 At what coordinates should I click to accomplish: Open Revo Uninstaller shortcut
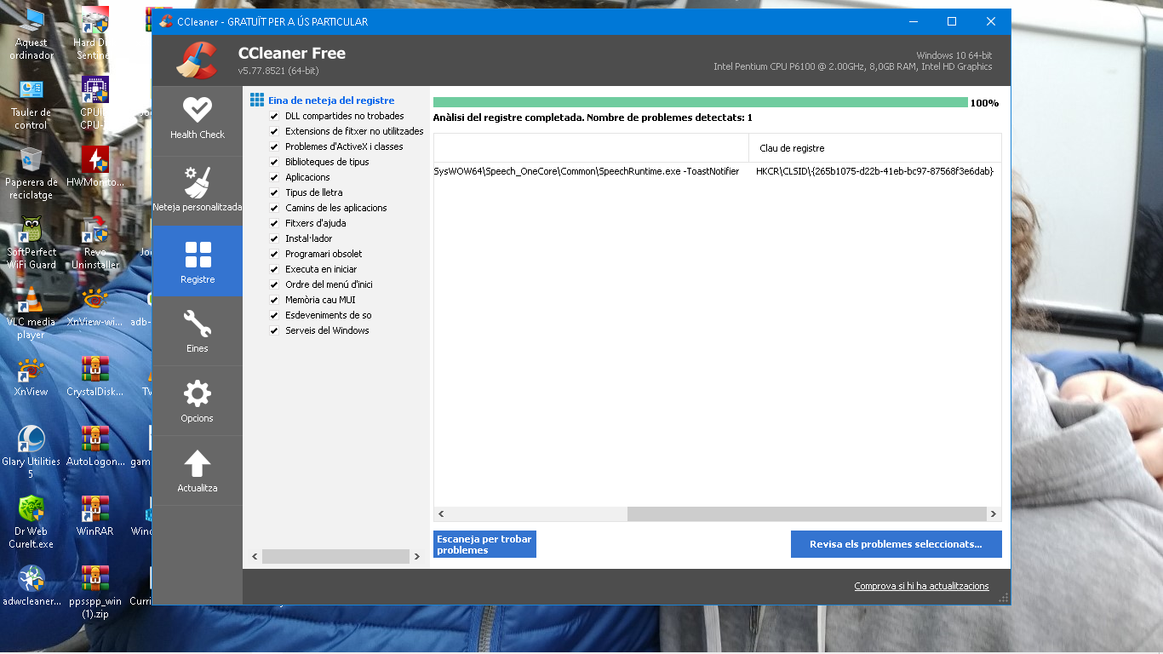95,244
